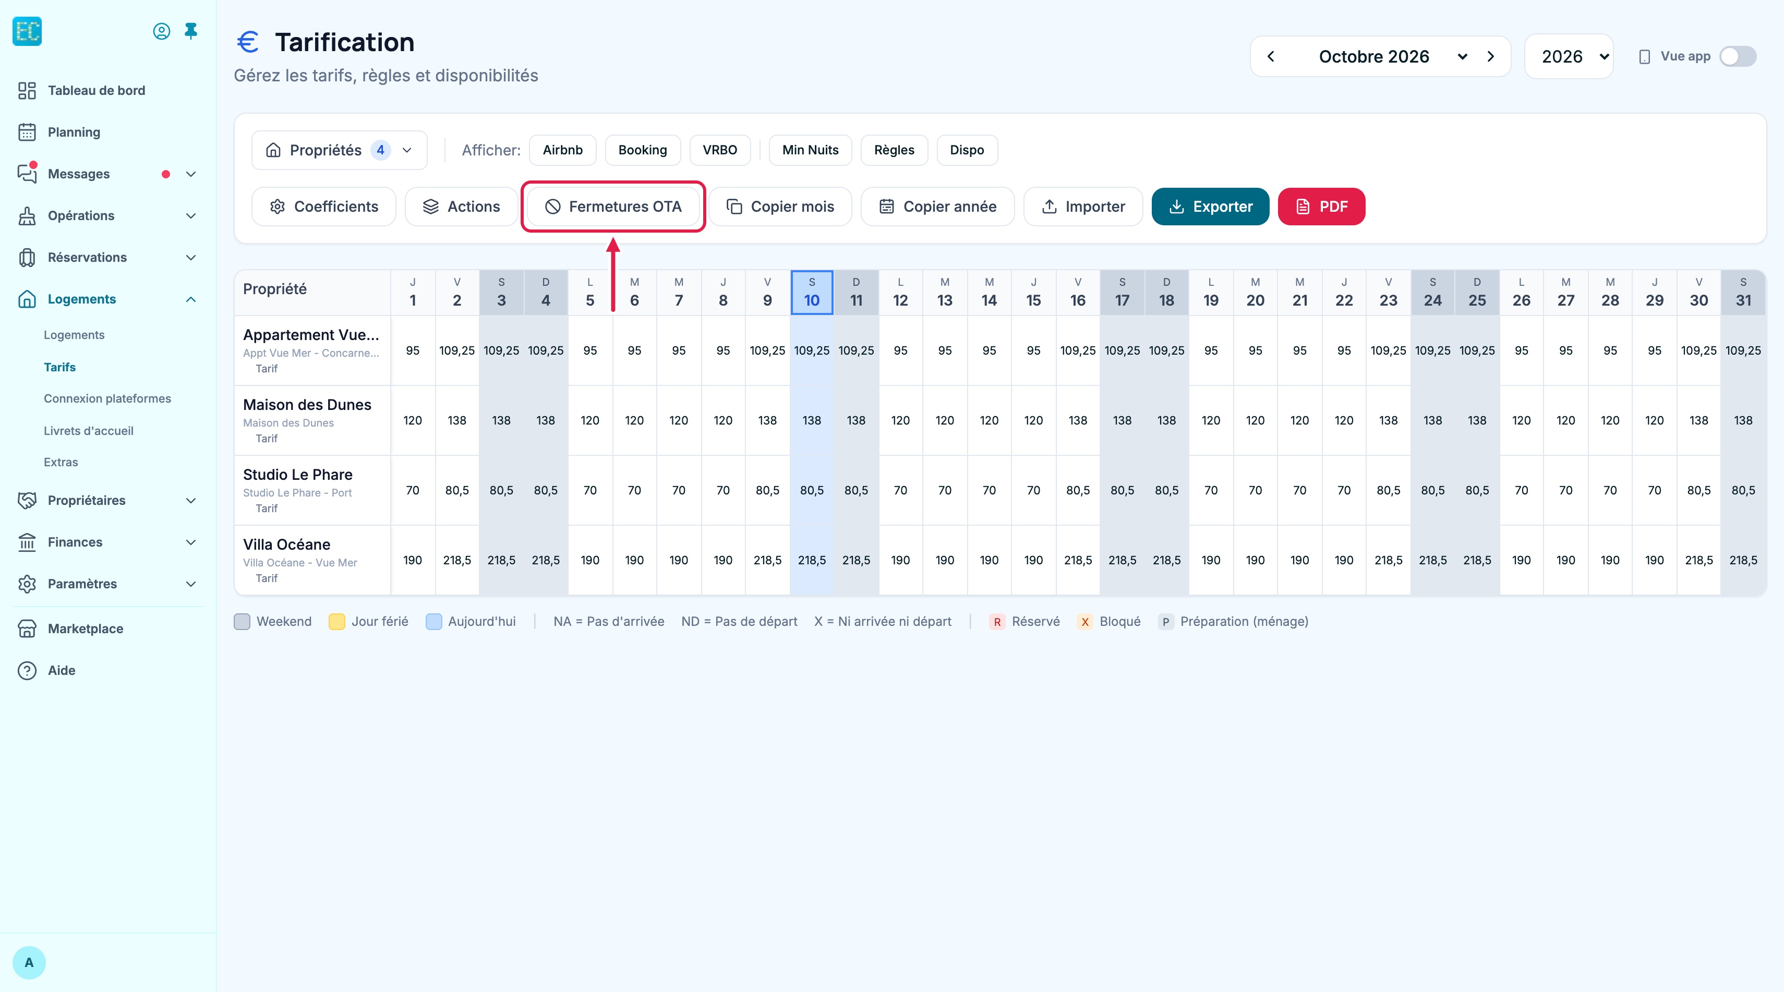Click the euro Tarification icon
The width and height of the screenshot is (1784, 992).
[x=248, y=42]
